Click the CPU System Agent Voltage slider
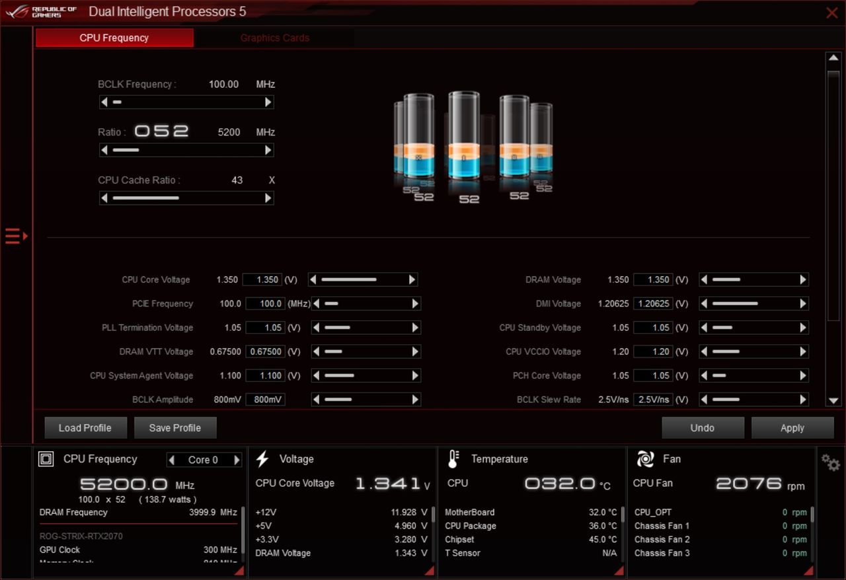Viewport: 846px width, 580px height. 366,375
